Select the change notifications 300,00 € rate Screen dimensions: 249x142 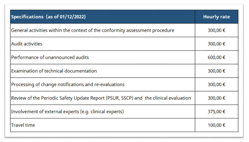(x=216, y=84)
